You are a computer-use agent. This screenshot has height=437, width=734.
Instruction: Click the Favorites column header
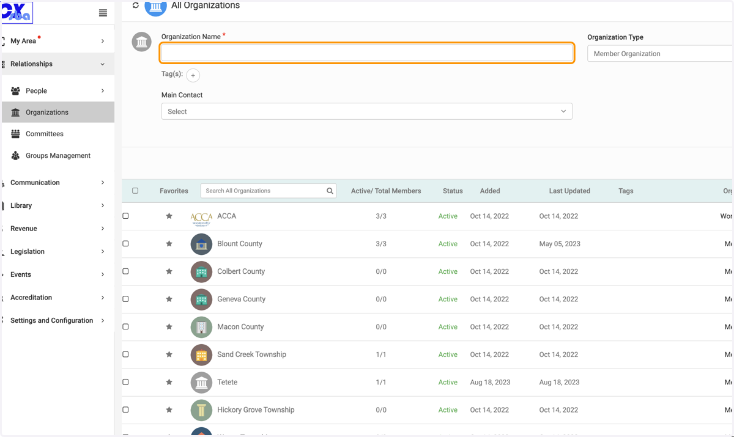click(x=174, y=191)
